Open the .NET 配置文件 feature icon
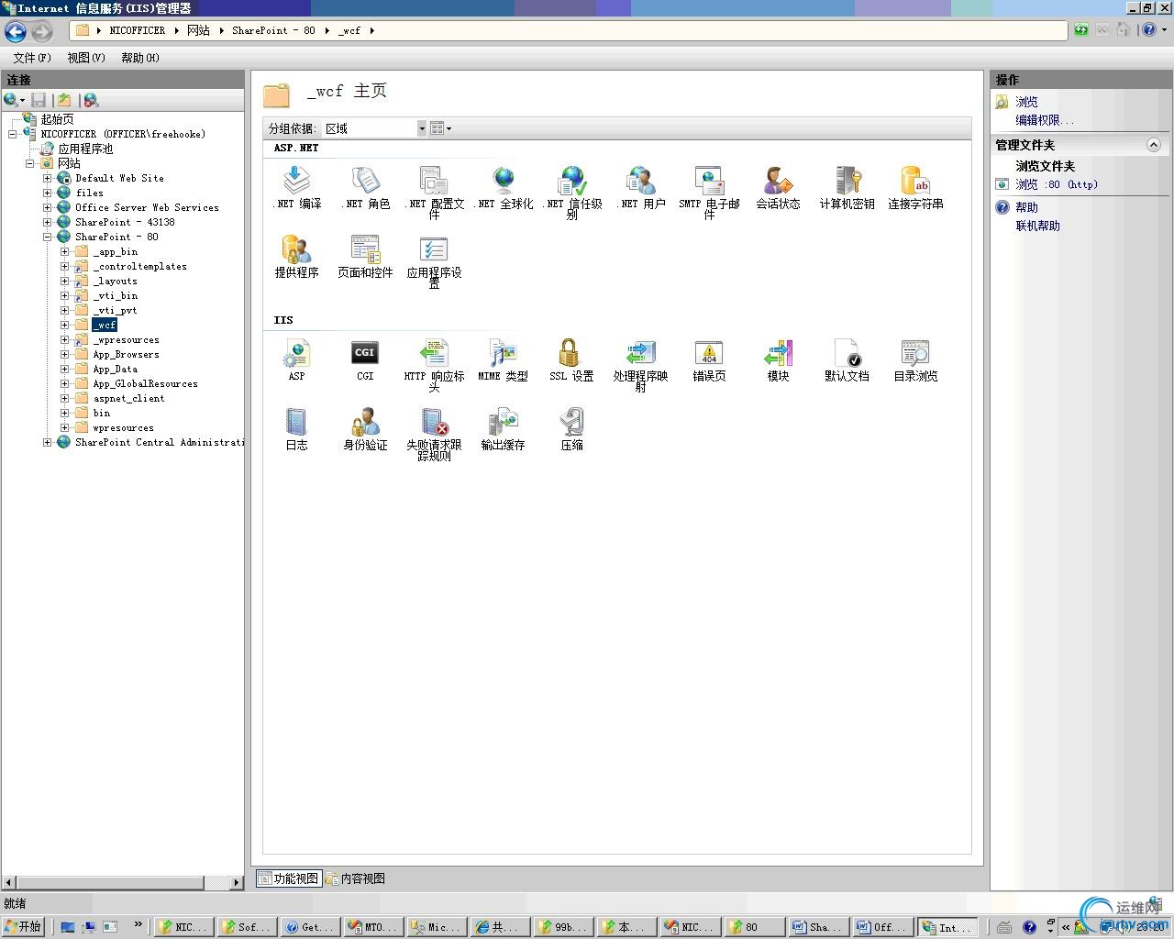 pyautogui.click(x=434, y=193)
